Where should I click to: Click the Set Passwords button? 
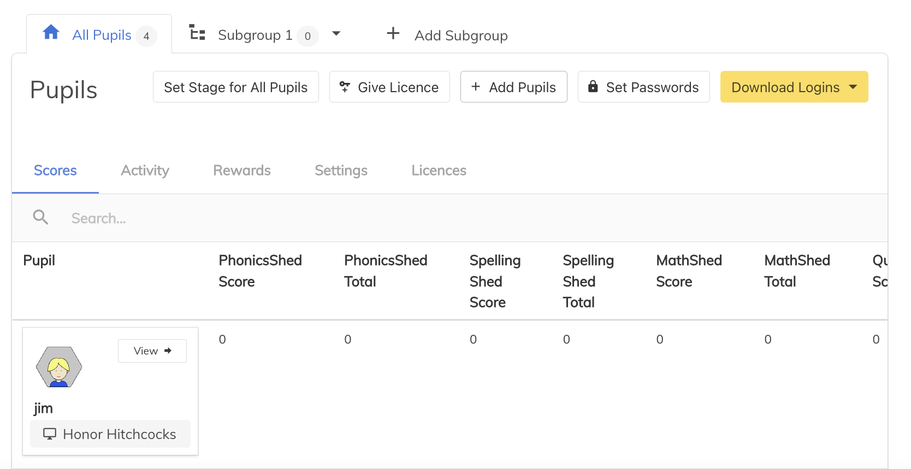[644, 87]
